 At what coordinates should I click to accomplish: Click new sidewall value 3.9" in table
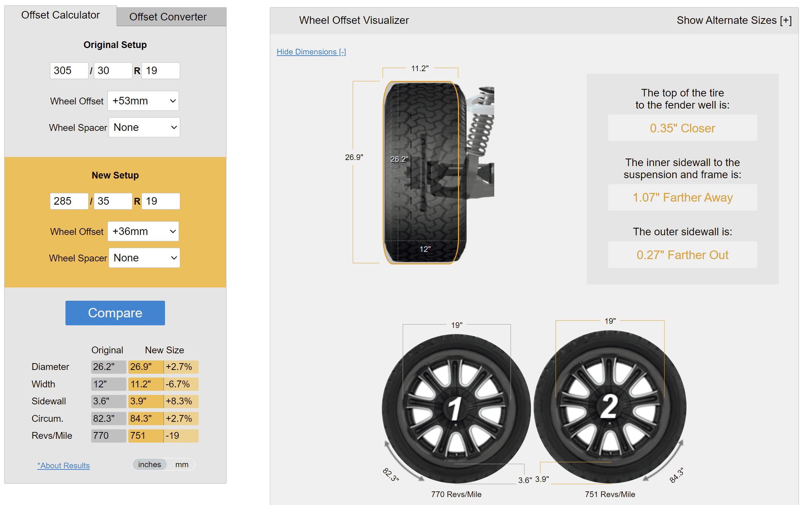146,401
